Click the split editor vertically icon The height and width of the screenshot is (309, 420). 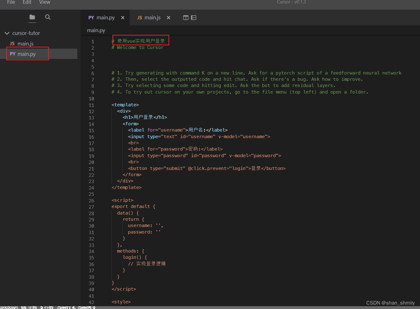coord(186,18)
